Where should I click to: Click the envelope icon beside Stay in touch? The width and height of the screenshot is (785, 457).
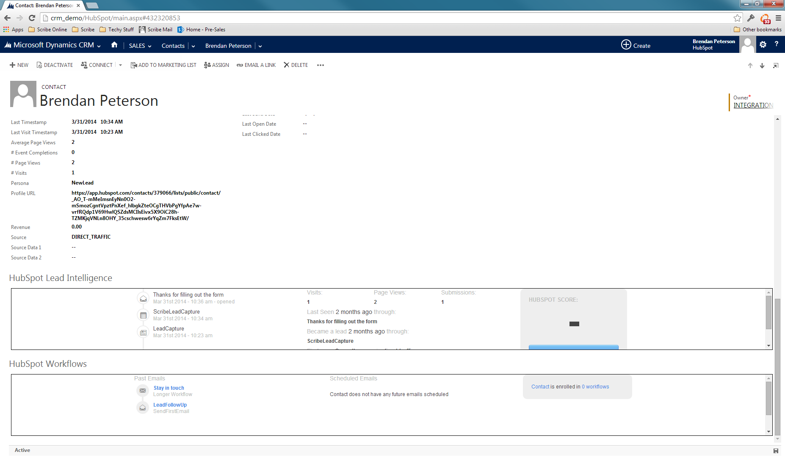(143, 391)
